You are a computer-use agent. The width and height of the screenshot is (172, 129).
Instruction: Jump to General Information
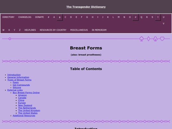pyautogui.click(x=18, y=77)
